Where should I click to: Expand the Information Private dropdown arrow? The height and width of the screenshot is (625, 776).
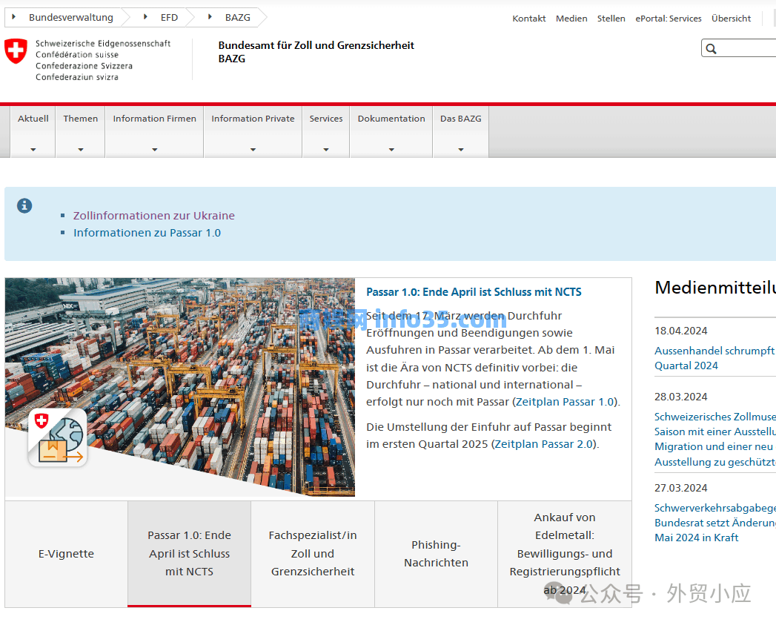coord(253,149)
